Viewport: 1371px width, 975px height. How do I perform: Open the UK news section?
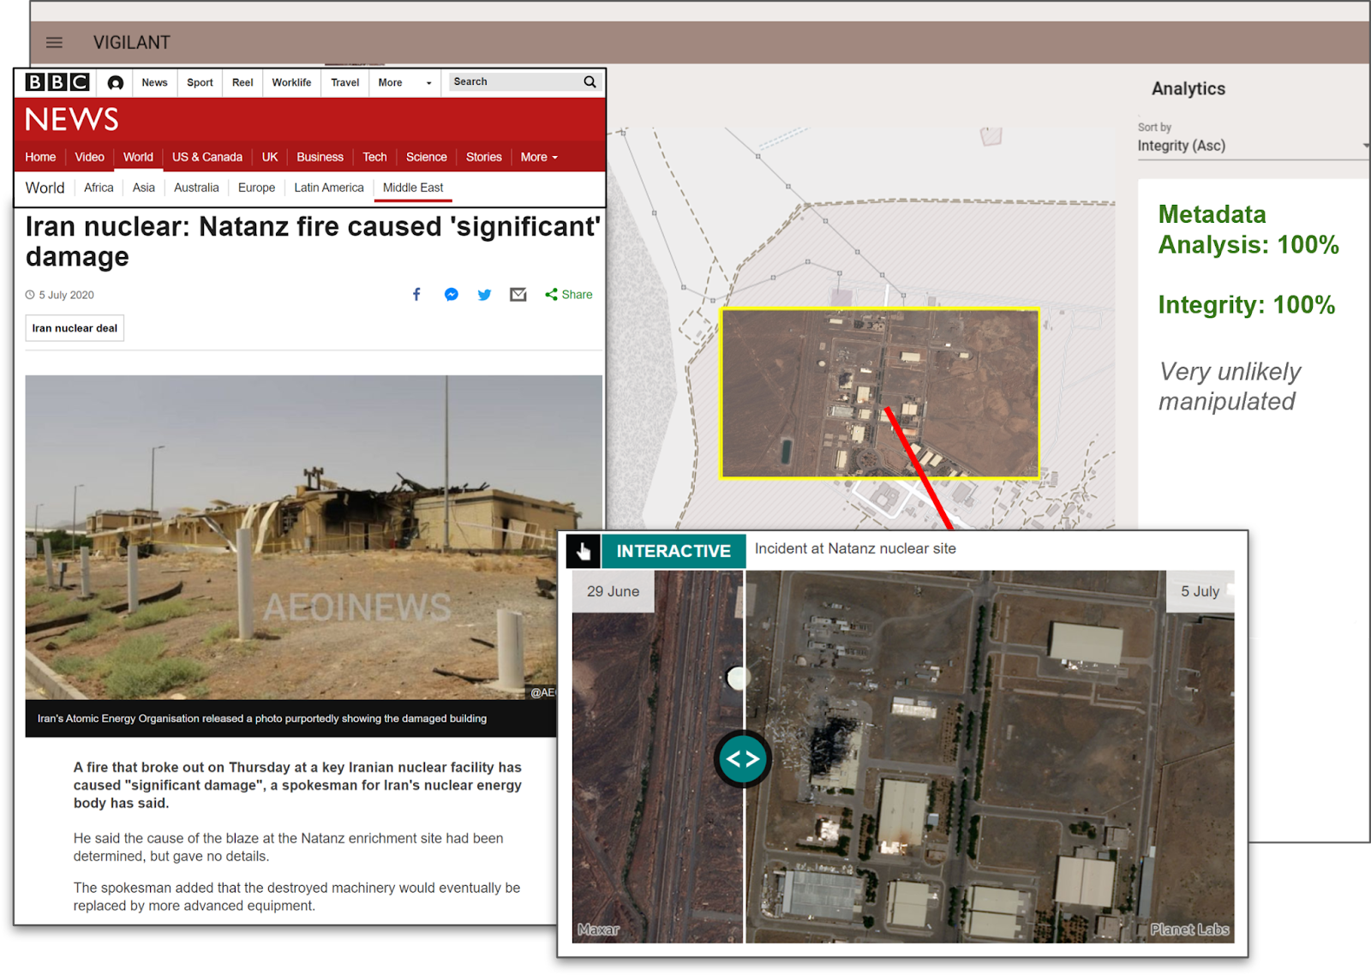(270, 158)
